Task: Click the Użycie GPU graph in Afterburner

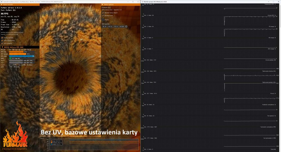Action: (x=210, y=20)
